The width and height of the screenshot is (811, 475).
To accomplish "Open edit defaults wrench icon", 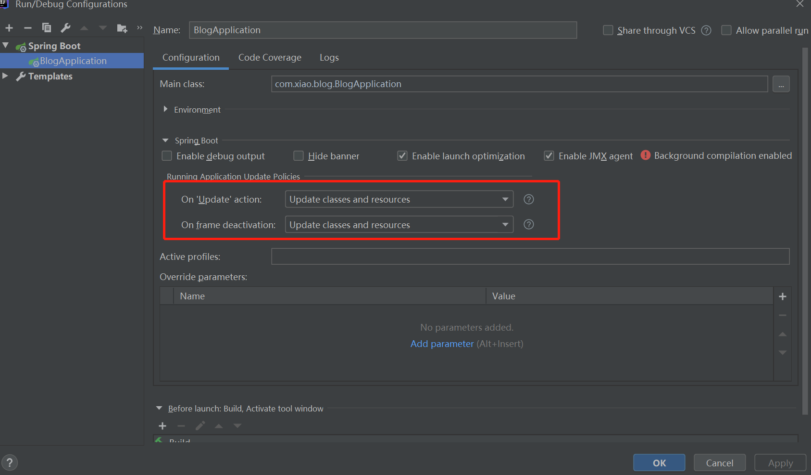I will 65,28.
